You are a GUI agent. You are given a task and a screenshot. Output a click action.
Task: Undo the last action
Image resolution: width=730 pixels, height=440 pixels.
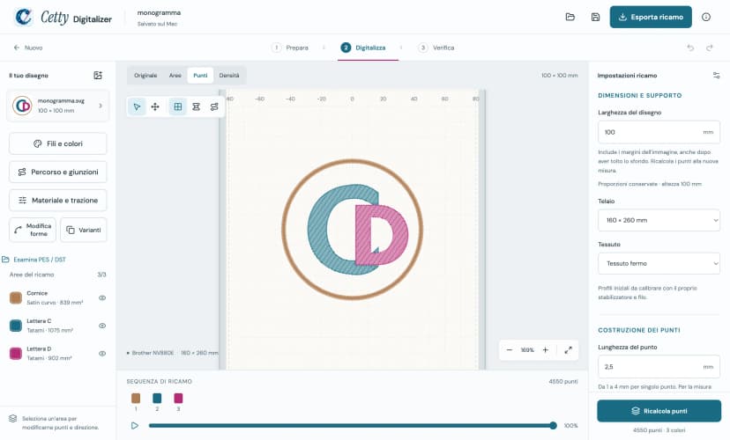point(690,48)
